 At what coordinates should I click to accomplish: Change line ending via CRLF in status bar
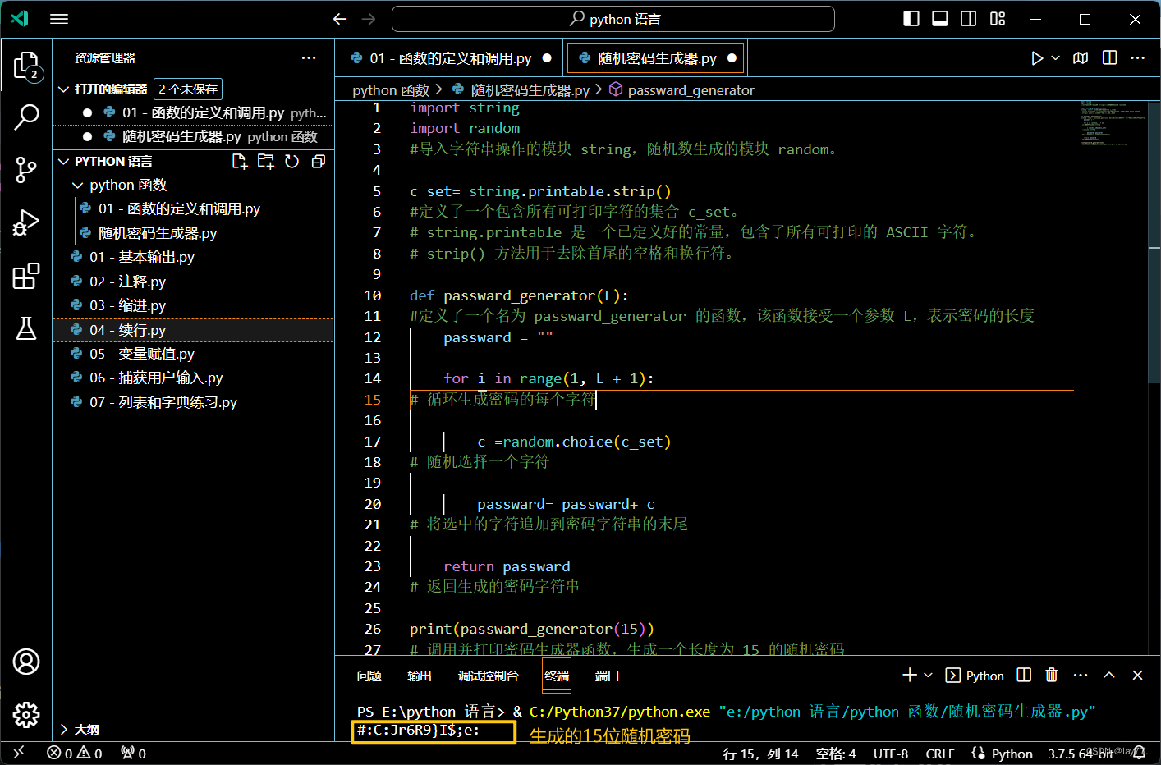coord(939,753)
